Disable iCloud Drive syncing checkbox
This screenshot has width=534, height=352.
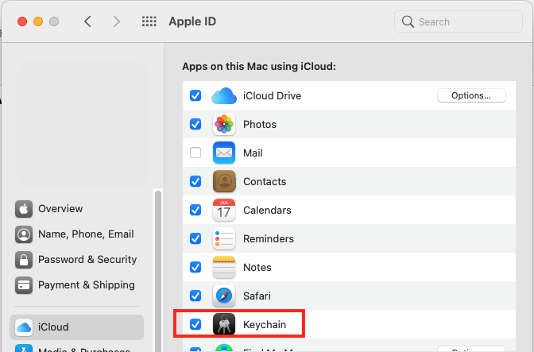195,95
